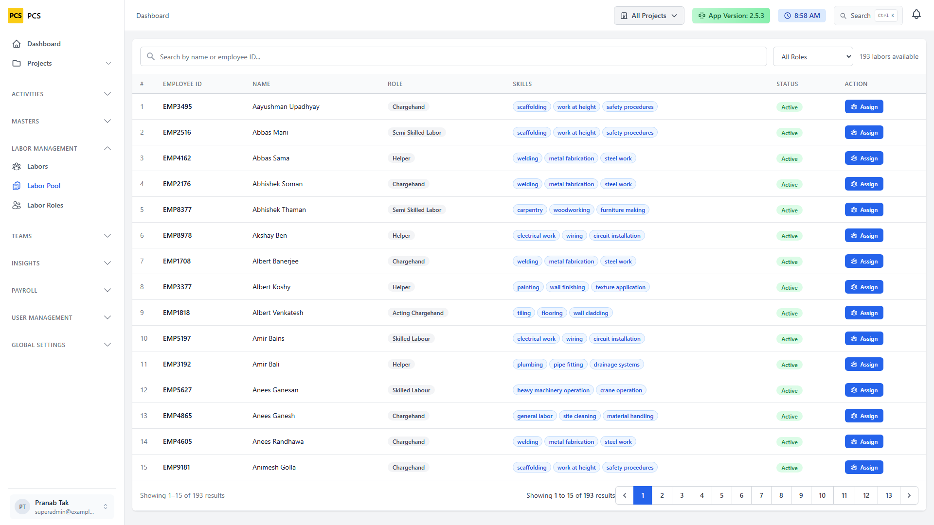Expand the USER MANAGEMENT section
This screenshot has height=525, width=934.
62,317
